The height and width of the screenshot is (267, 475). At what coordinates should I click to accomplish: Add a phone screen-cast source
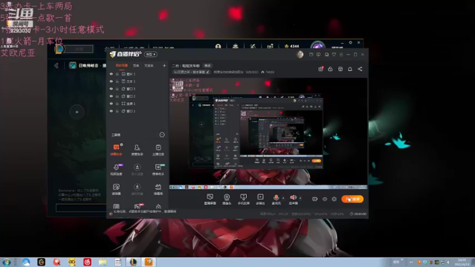[x=243, y=199]
